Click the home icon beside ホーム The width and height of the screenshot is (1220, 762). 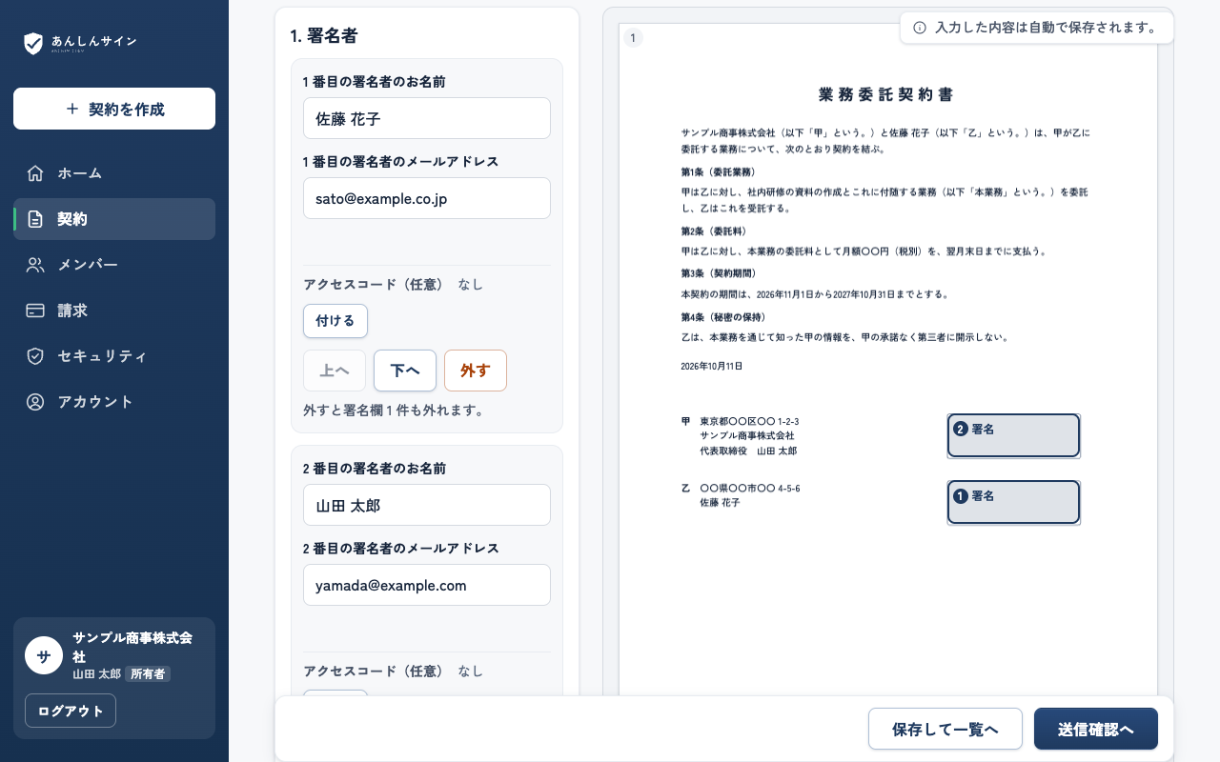click(35, 173)
